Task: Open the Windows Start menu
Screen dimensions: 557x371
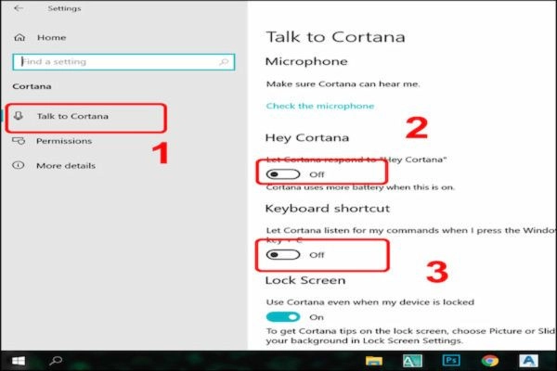Action: click(17, 360)
